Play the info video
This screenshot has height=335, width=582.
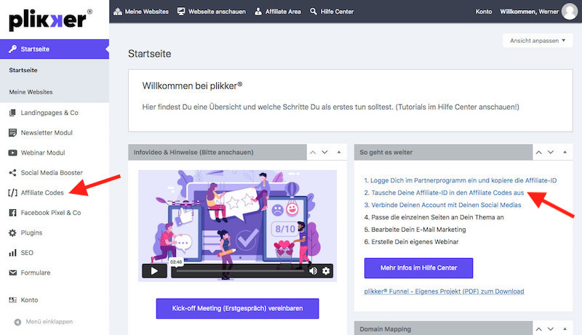pos(154,271)
